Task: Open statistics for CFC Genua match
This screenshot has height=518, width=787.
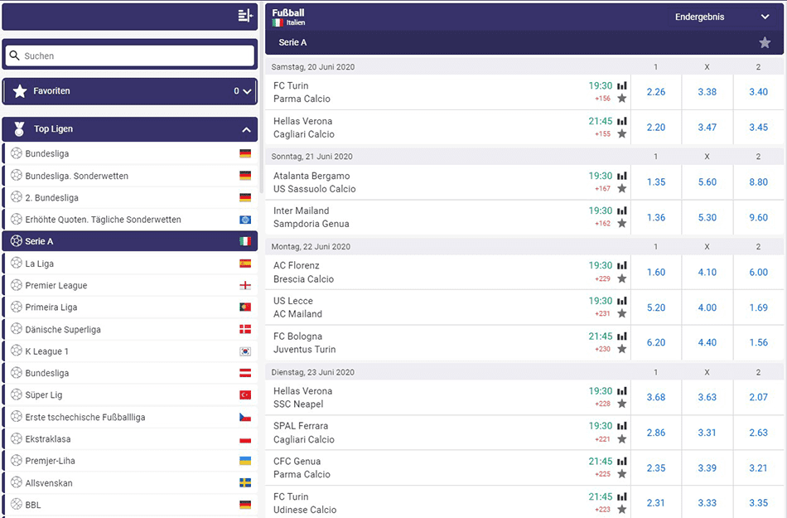Action: pyautogui.click(x=622, y=462)
